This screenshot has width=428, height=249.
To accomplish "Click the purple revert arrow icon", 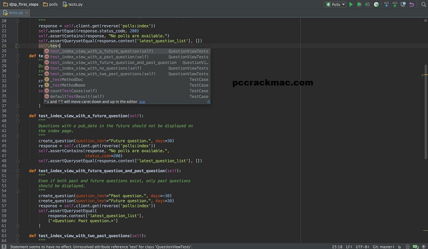I will [411, 5].
